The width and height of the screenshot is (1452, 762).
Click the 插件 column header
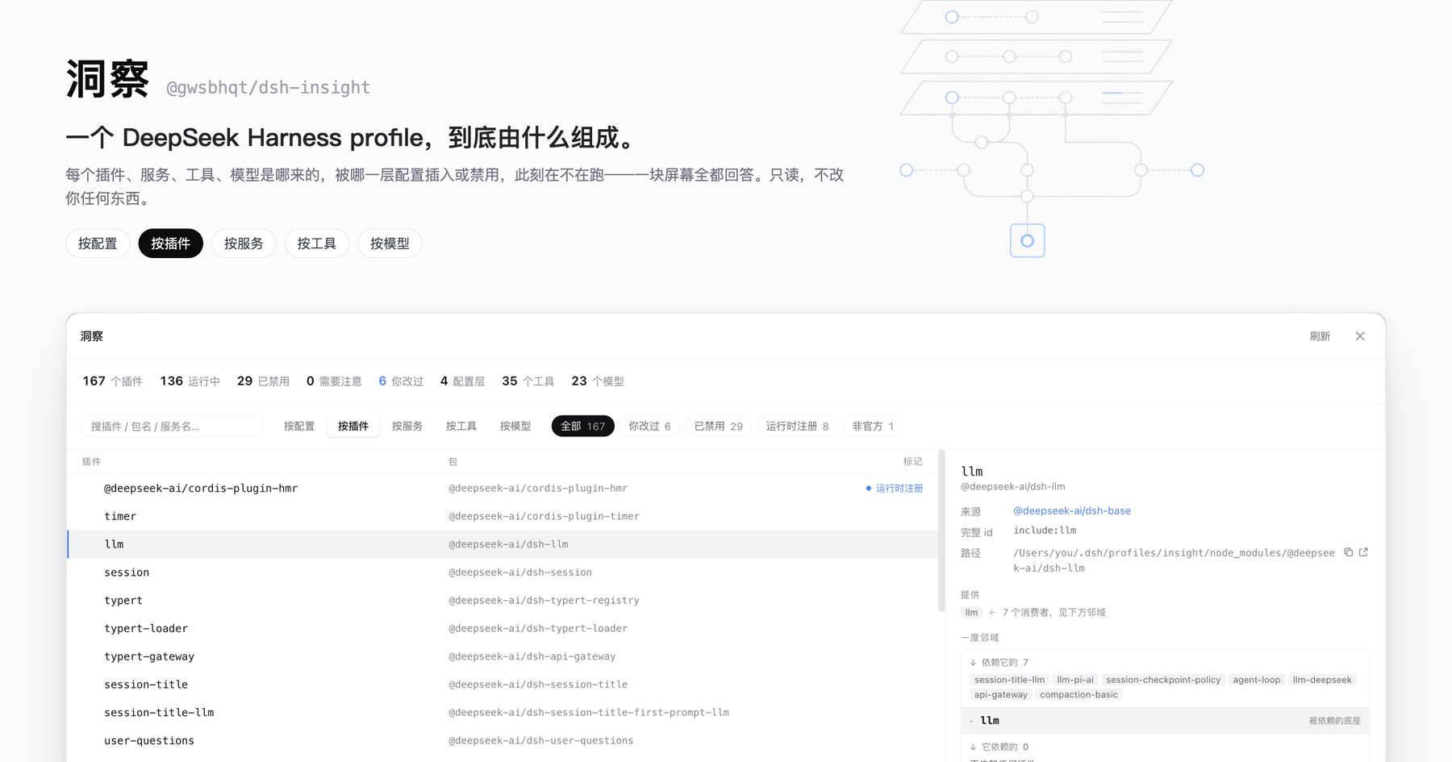click(91, 462)
